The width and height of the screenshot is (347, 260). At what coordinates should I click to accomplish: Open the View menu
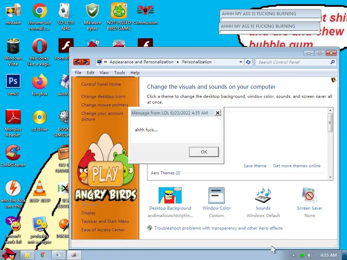tap(104, 73)
